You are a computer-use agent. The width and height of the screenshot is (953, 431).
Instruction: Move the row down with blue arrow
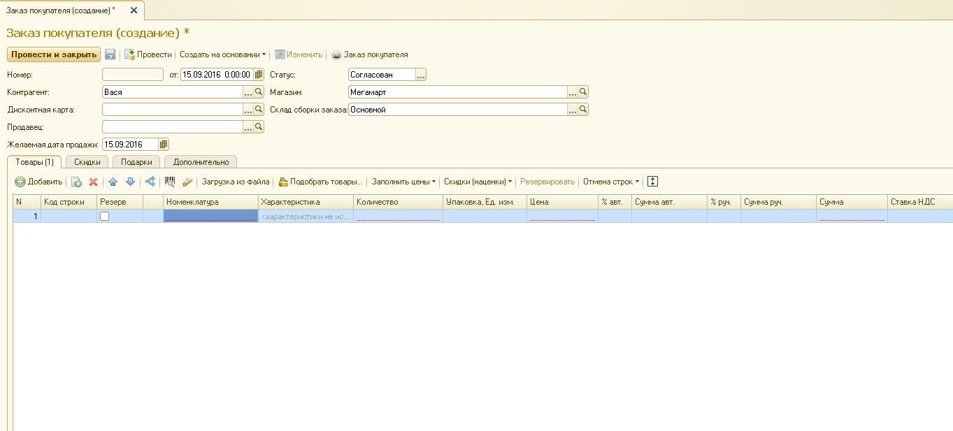tap(130, 182)
